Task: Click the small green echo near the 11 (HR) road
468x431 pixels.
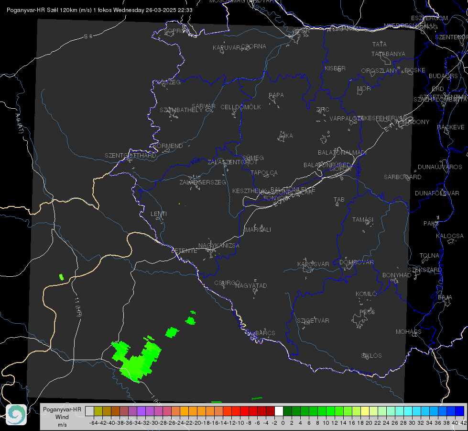Action: (62, 277)
